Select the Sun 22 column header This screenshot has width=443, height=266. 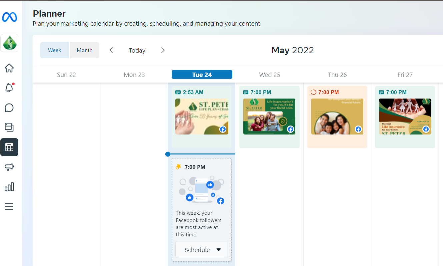click(66, 75)
